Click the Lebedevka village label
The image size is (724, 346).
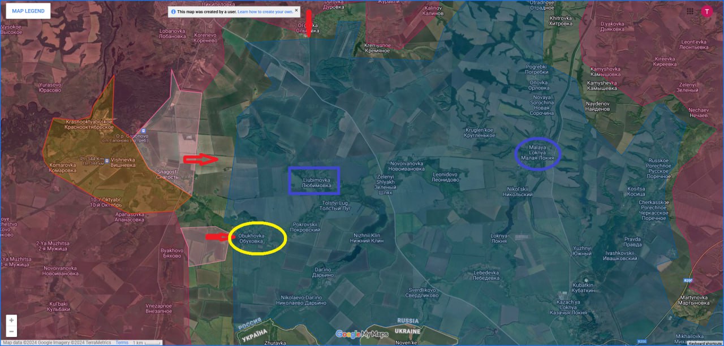pyautogui.click(x=486, y=275)
